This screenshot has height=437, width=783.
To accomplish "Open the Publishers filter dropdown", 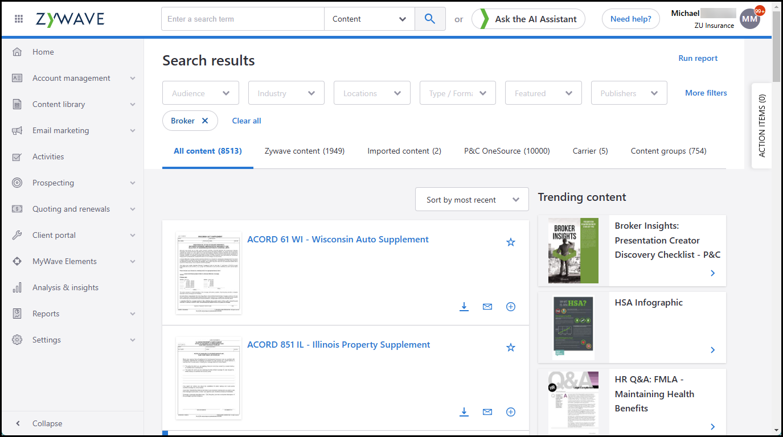I will (x=629, y=93).
